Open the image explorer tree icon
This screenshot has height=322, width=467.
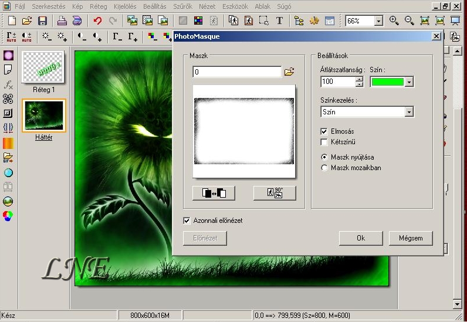click(x=299, y=21)
